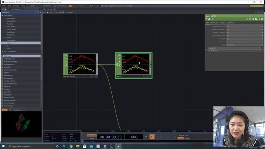Click the Tutorials link button
Viewport: 265px width, 149px height.
[61, 6]
